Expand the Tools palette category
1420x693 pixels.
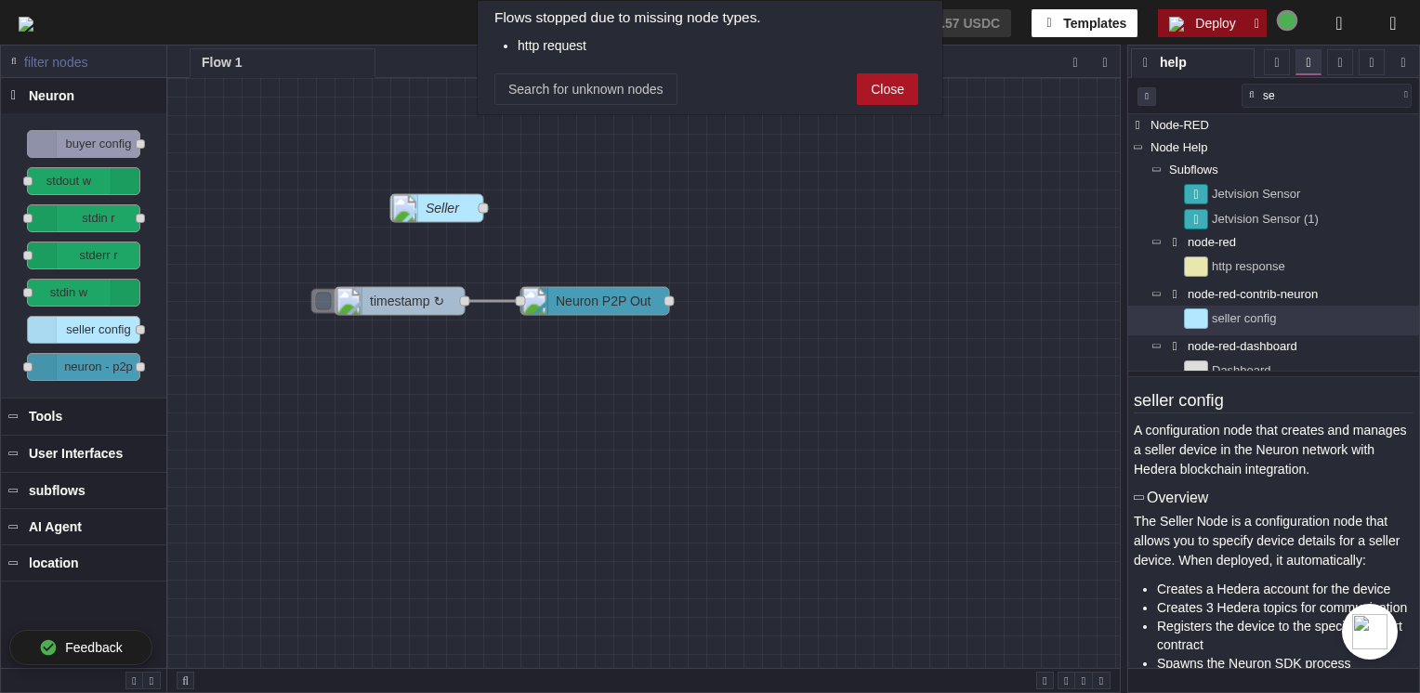pyautogui.click(x=46, y=416)
